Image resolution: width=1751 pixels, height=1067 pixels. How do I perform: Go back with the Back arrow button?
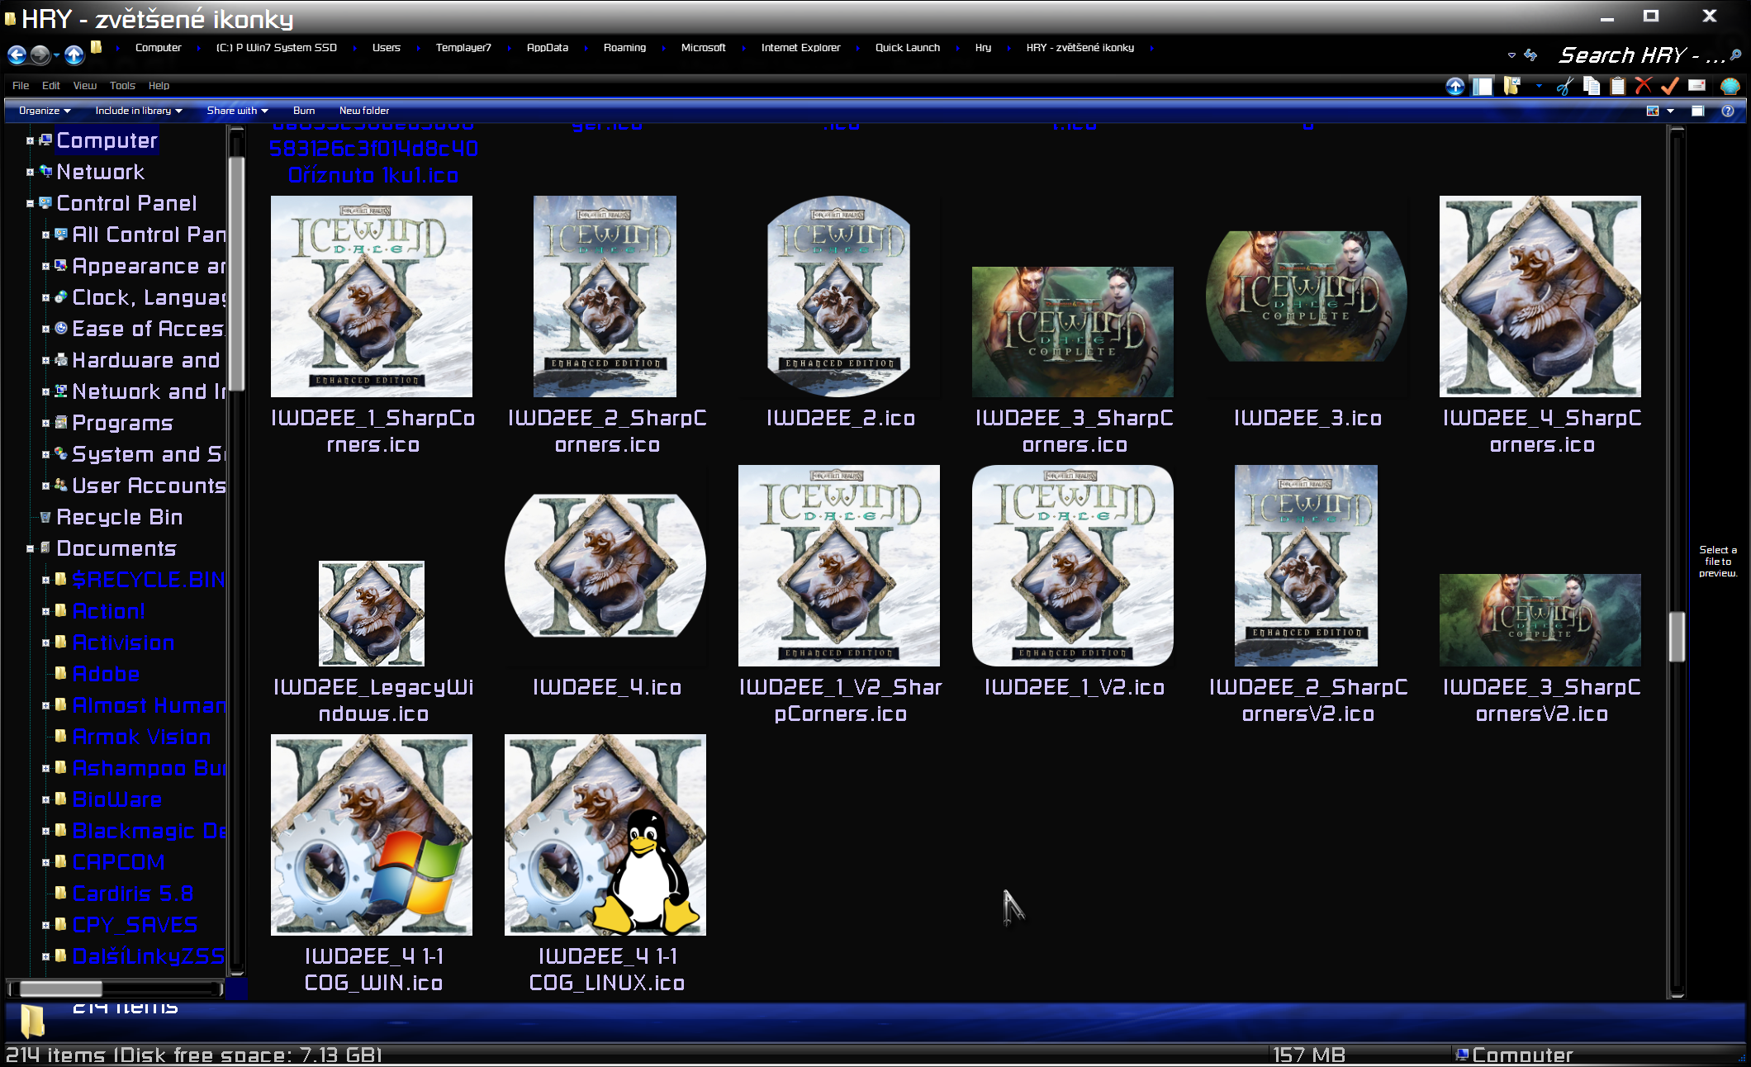point(17,55)
